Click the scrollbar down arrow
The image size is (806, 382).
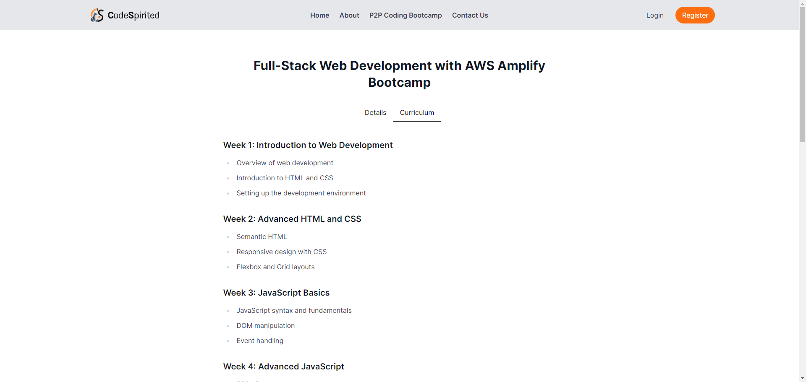(x=802, y=379)
